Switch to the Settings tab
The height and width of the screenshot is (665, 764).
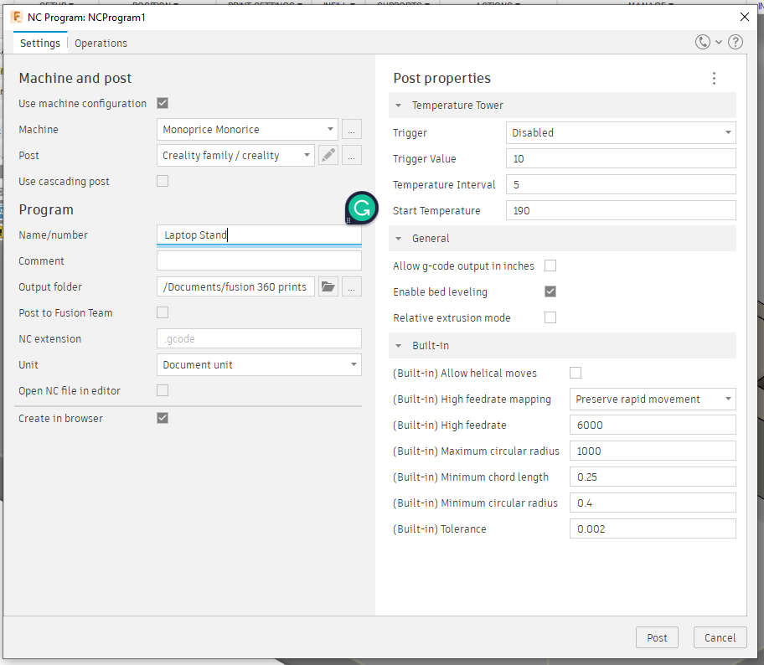[40, 43]
